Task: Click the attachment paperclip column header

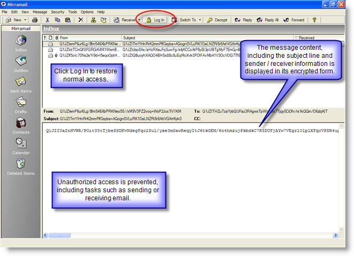Action: 56,37
